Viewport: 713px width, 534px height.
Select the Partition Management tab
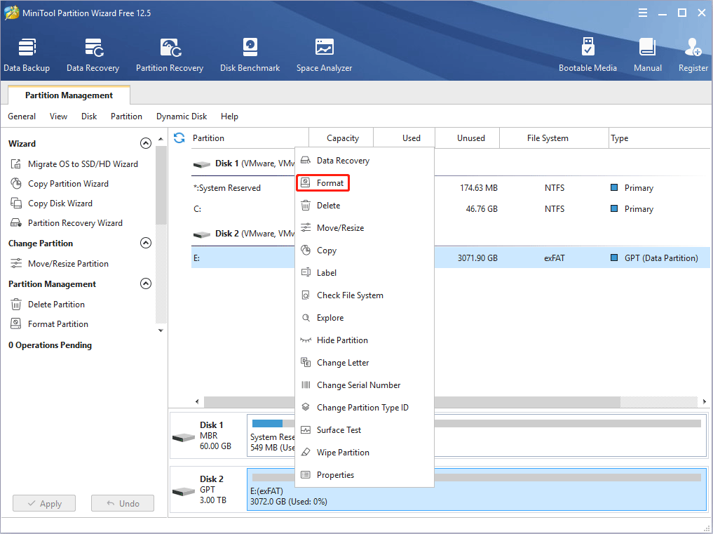click(x=69, y=95)
